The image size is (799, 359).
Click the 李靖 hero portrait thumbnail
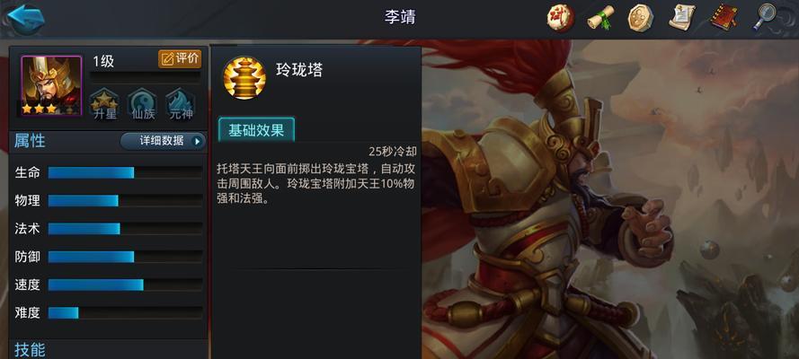(x=51, y=85)
